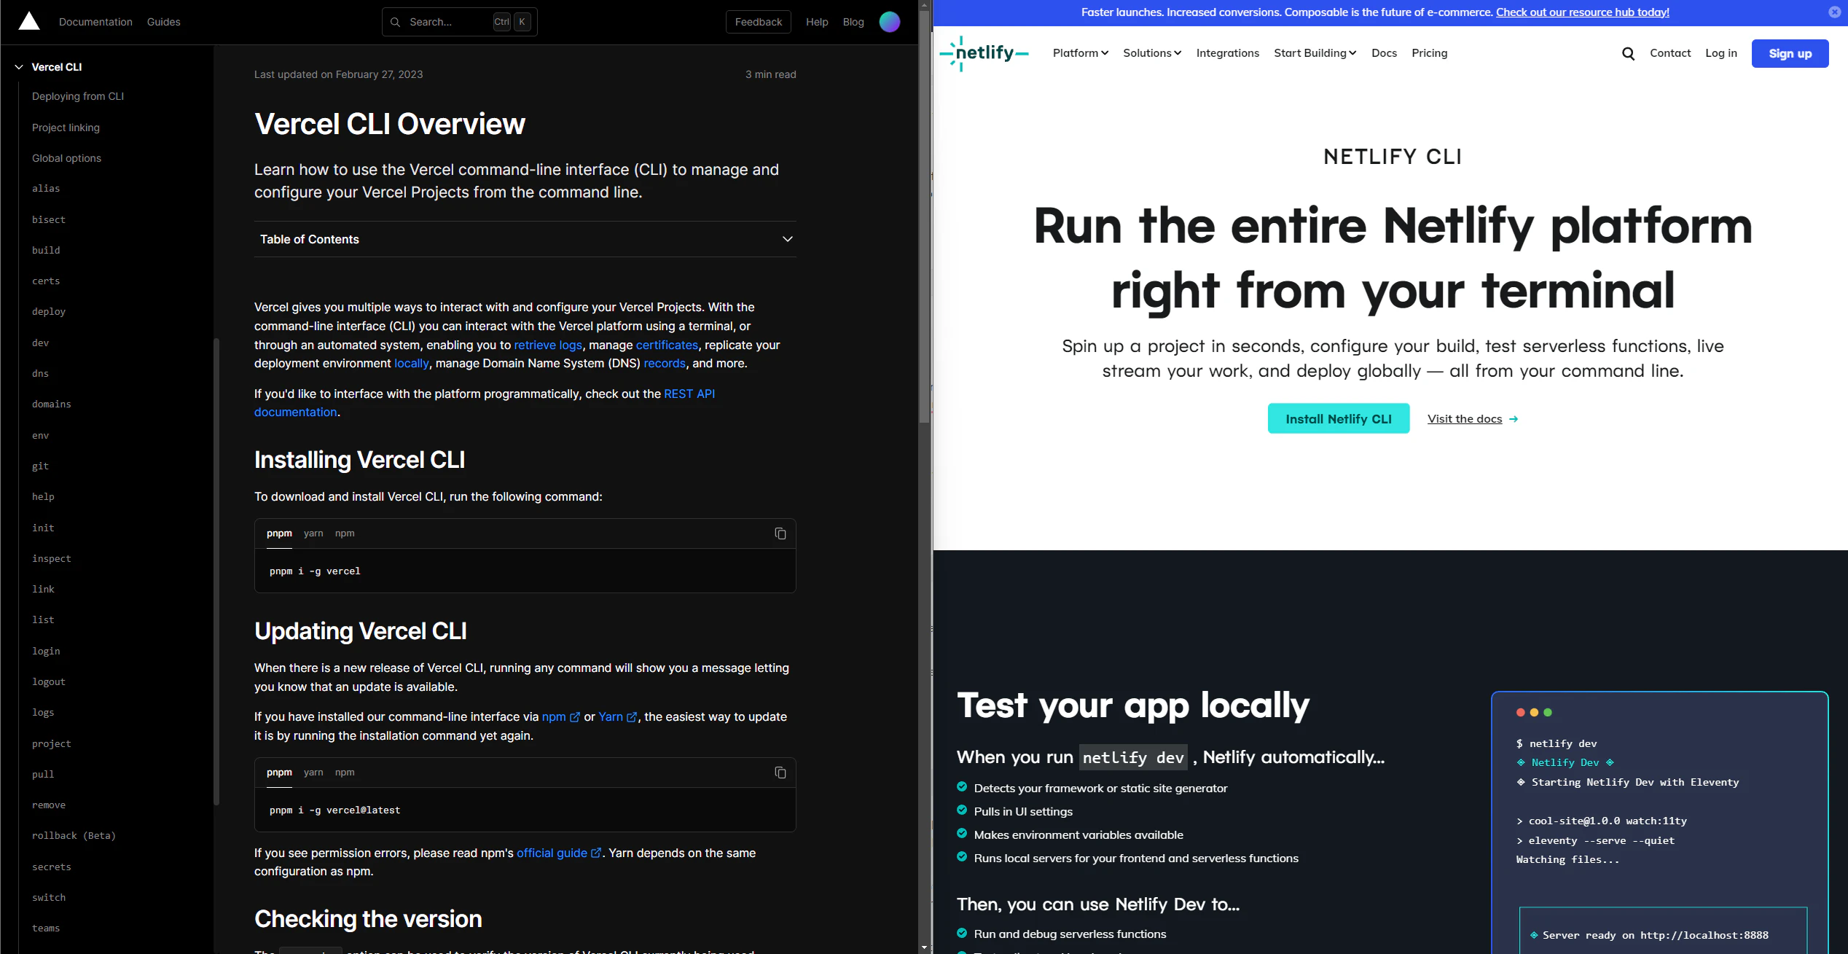Open the Netlify Contact link
Viewport: 1848px width, 954px height.
[x=1670, y=53]
